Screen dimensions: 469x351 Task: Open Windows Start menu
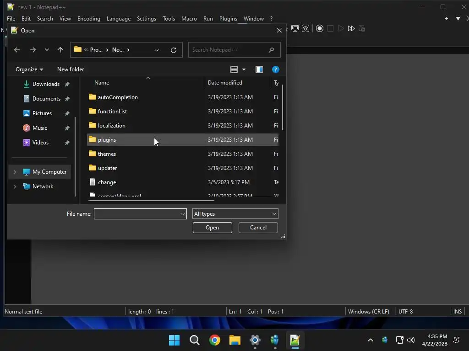tap(174, 340)
